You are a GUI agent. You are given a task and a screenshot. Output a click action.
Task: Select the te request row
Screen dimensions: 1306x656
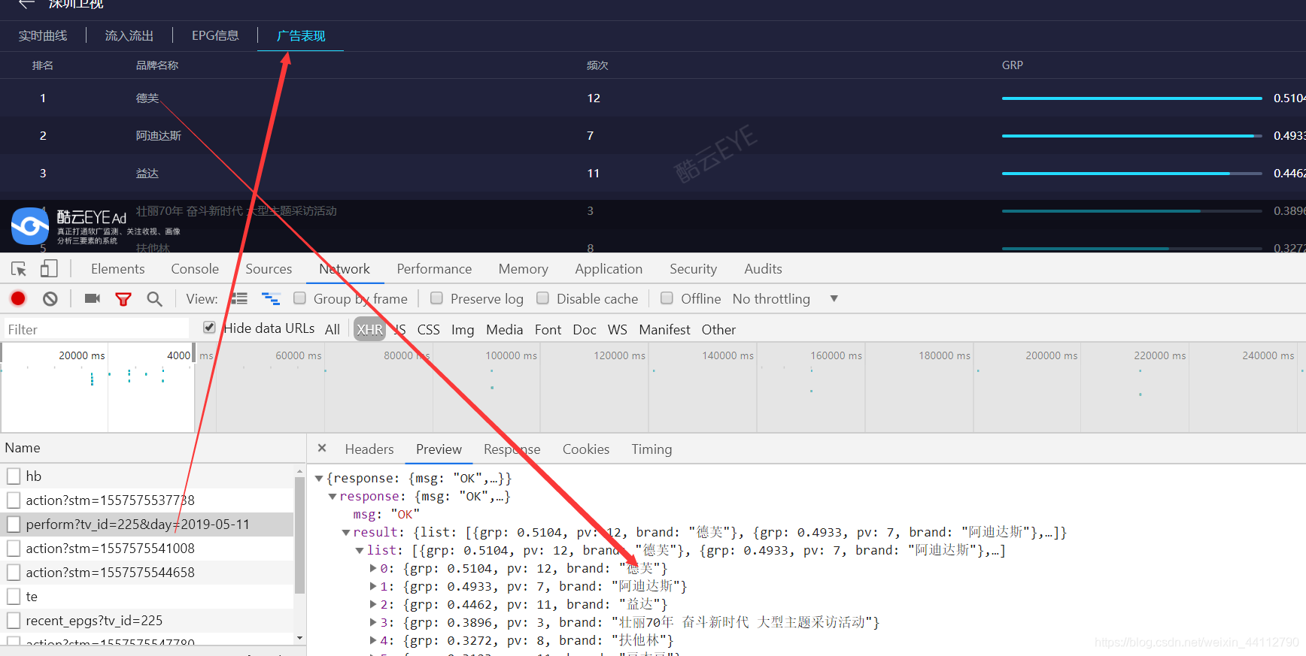(147, 597)
